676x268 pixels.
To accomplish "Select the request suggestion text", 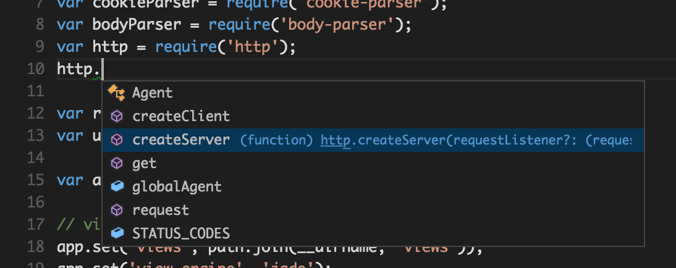I will 160,210.
